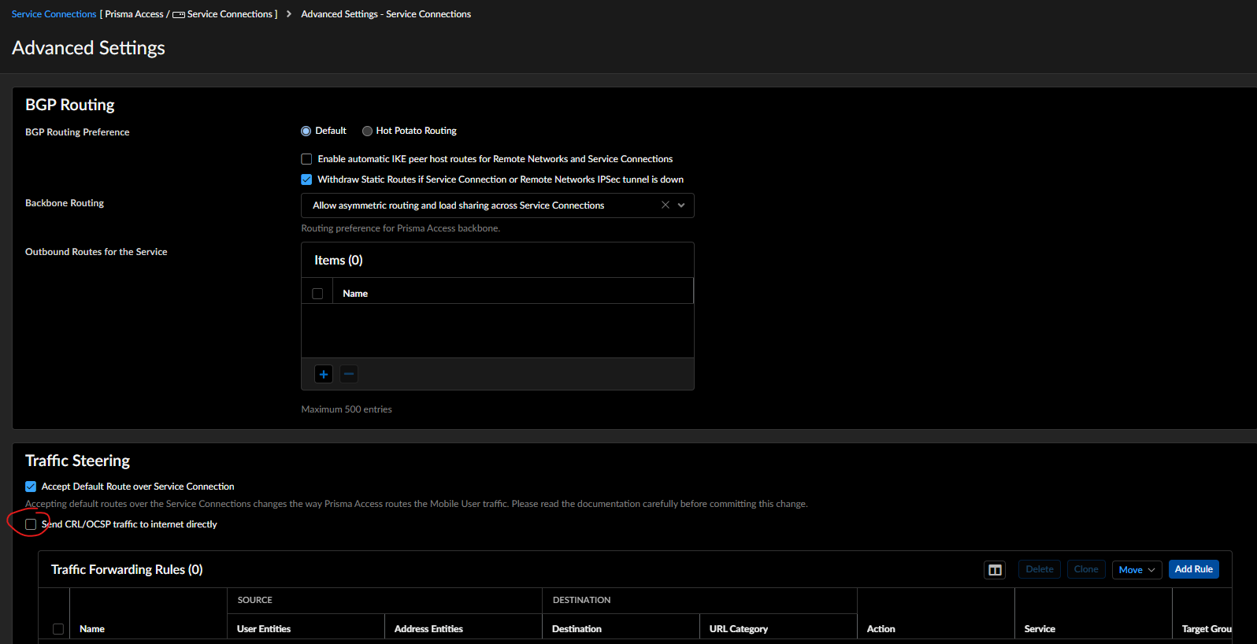Clear Backbone Routing selection with X icon

666,205
